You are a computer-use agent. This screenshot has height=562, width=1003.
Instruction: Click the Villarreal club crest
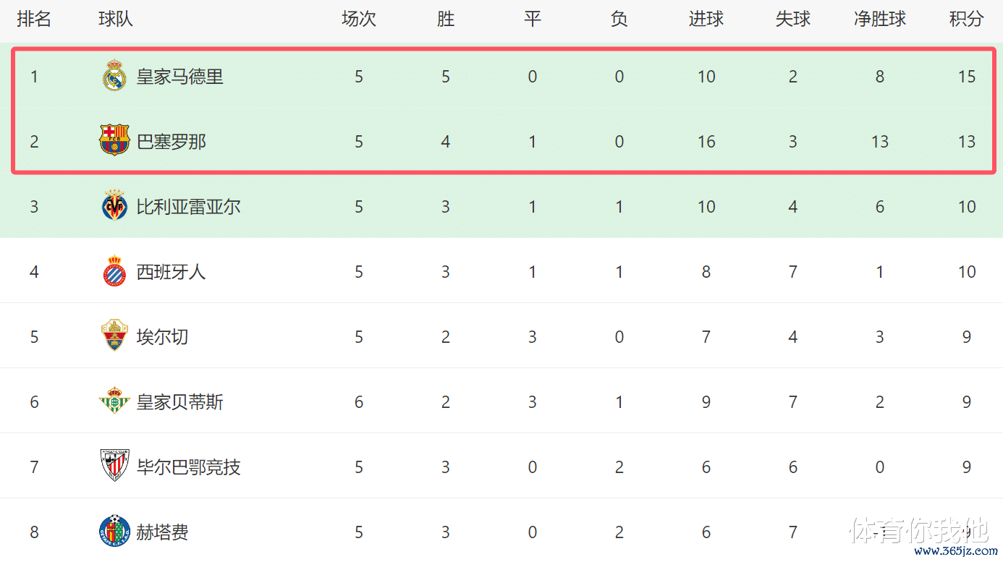tap(114, 206)
